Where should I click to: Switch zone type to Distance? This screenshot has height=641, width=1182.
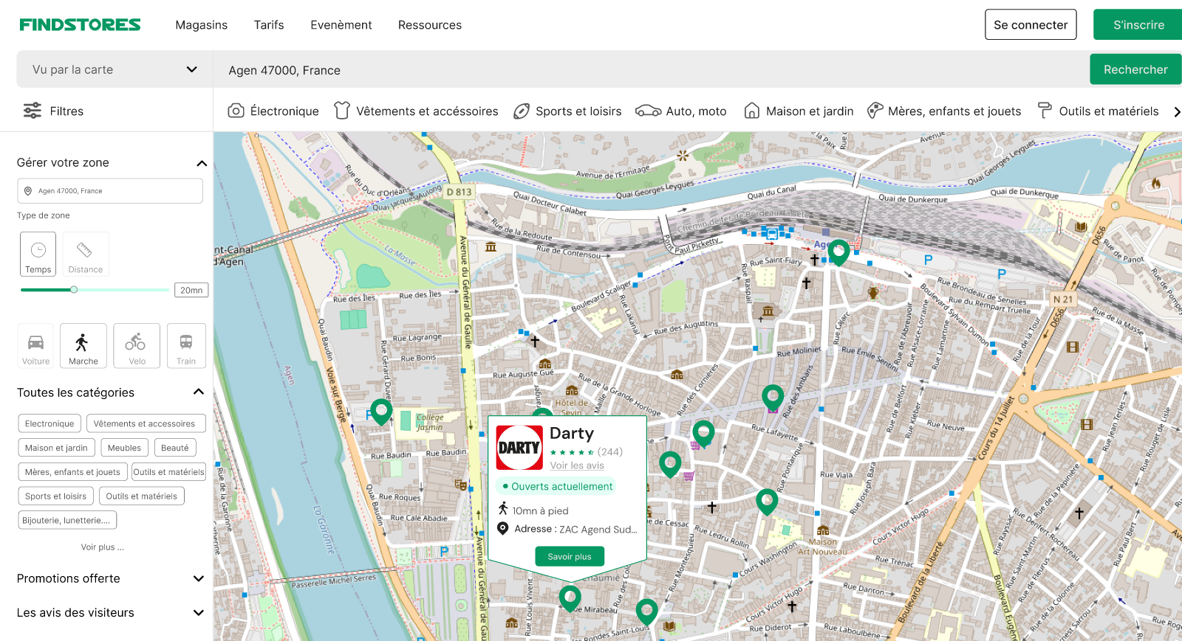86,254
